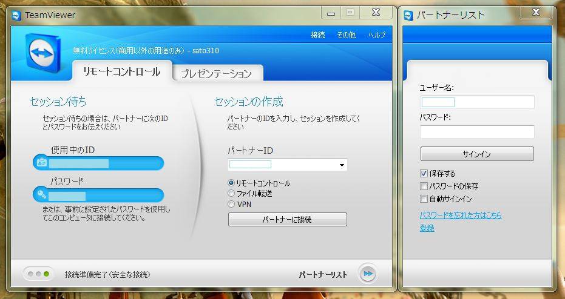Open the パスワードを忘れた方はこちら link
The height and width of the screenshot is (299, 565).
(461, 215)
